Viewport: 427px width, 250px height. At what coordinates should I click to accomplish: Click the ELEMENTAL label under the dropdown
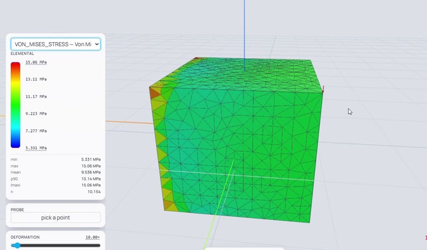22,54
